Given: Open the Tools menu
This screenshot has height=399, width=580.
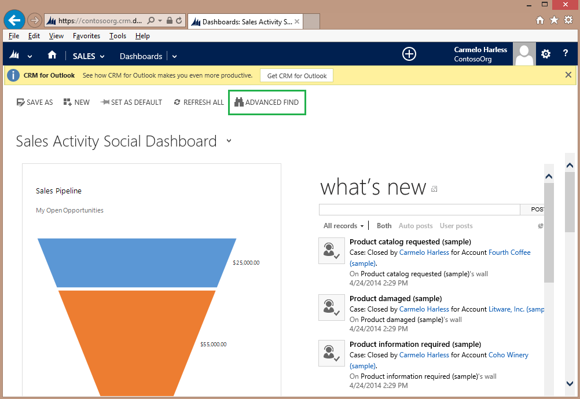Looking at the screenshot, I should click(x=118, y=36).
